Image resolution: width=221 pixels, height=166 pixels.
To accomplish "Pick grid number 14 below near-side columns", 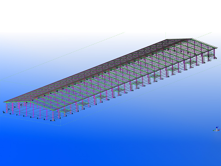I will tap(132, 91).
